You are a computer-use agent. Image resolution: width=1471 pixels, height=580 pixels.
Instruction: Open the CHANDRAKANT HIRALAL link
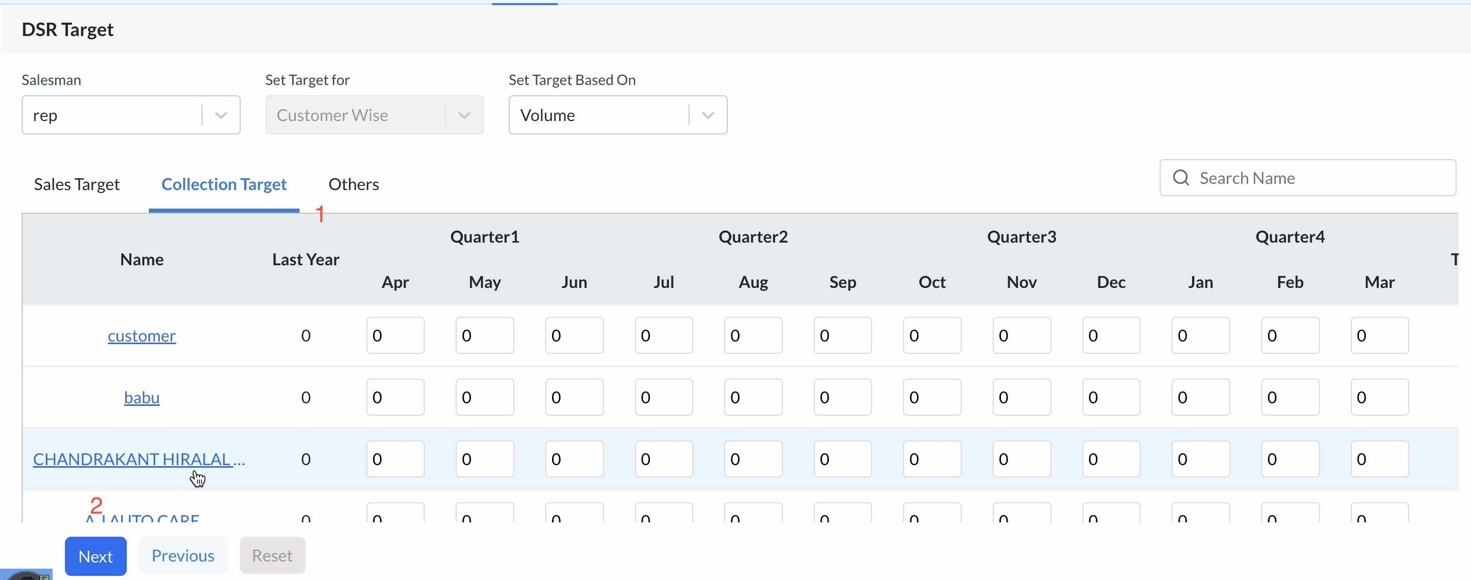[138, 459]
